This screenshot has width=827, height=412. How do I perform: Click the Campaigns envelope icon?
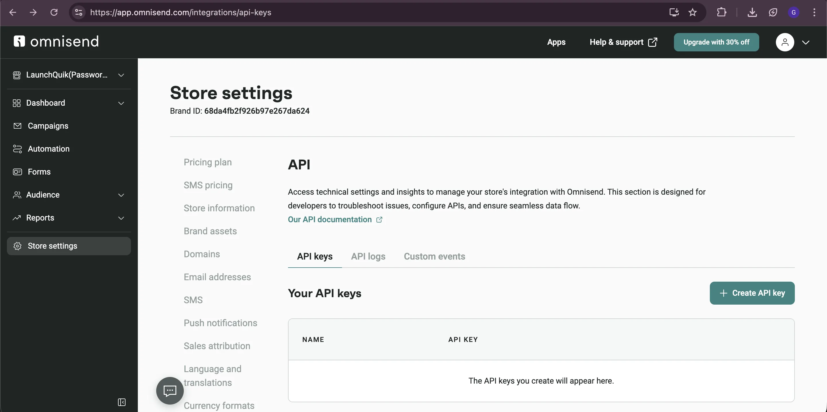click(x=17, y=126)
